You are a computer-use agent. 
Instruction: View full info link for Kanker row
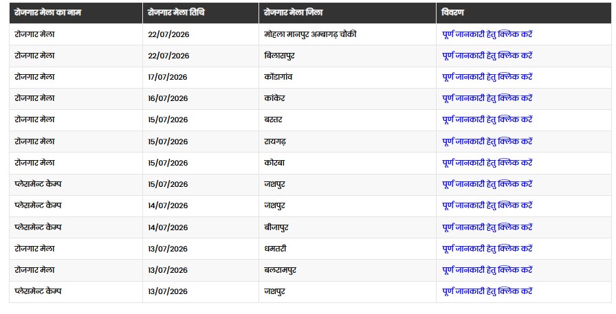coord(487,98)
